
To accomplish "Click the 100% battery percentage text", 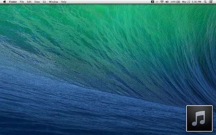I will (173, 2).
